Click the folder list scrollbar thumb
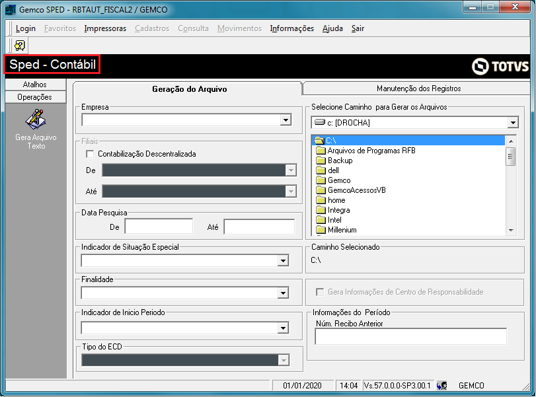 pos(511,157)
